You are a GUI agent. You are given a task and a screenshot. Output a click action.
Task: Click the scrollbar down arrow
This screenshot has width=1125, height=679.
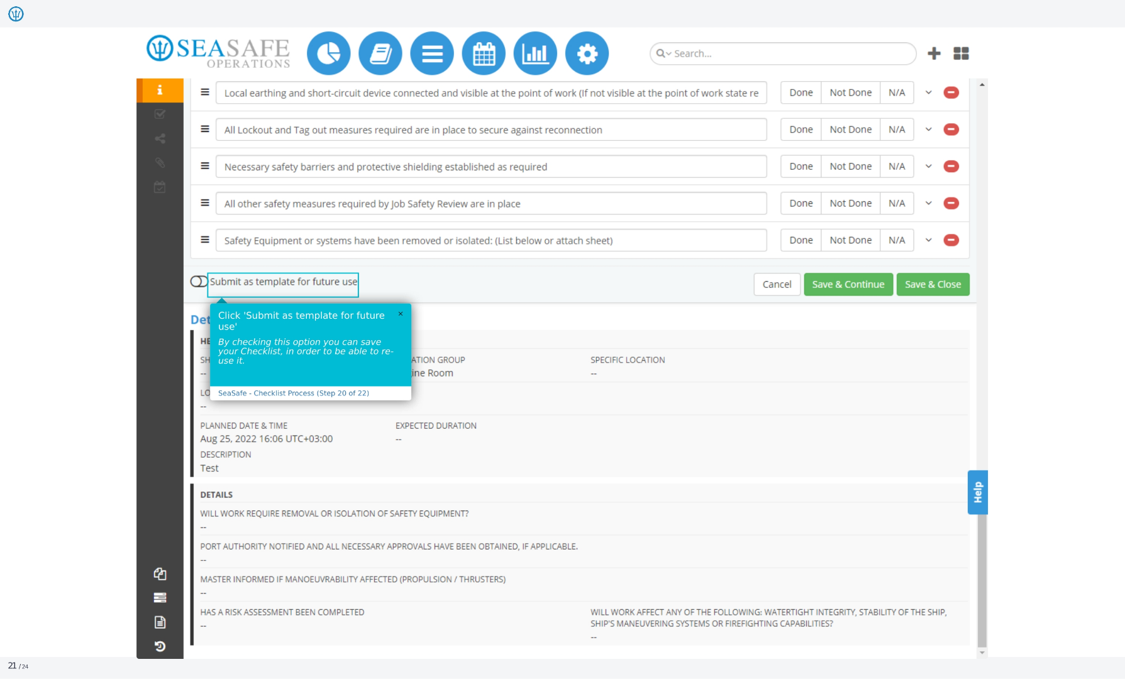click(x=982, y=653)
